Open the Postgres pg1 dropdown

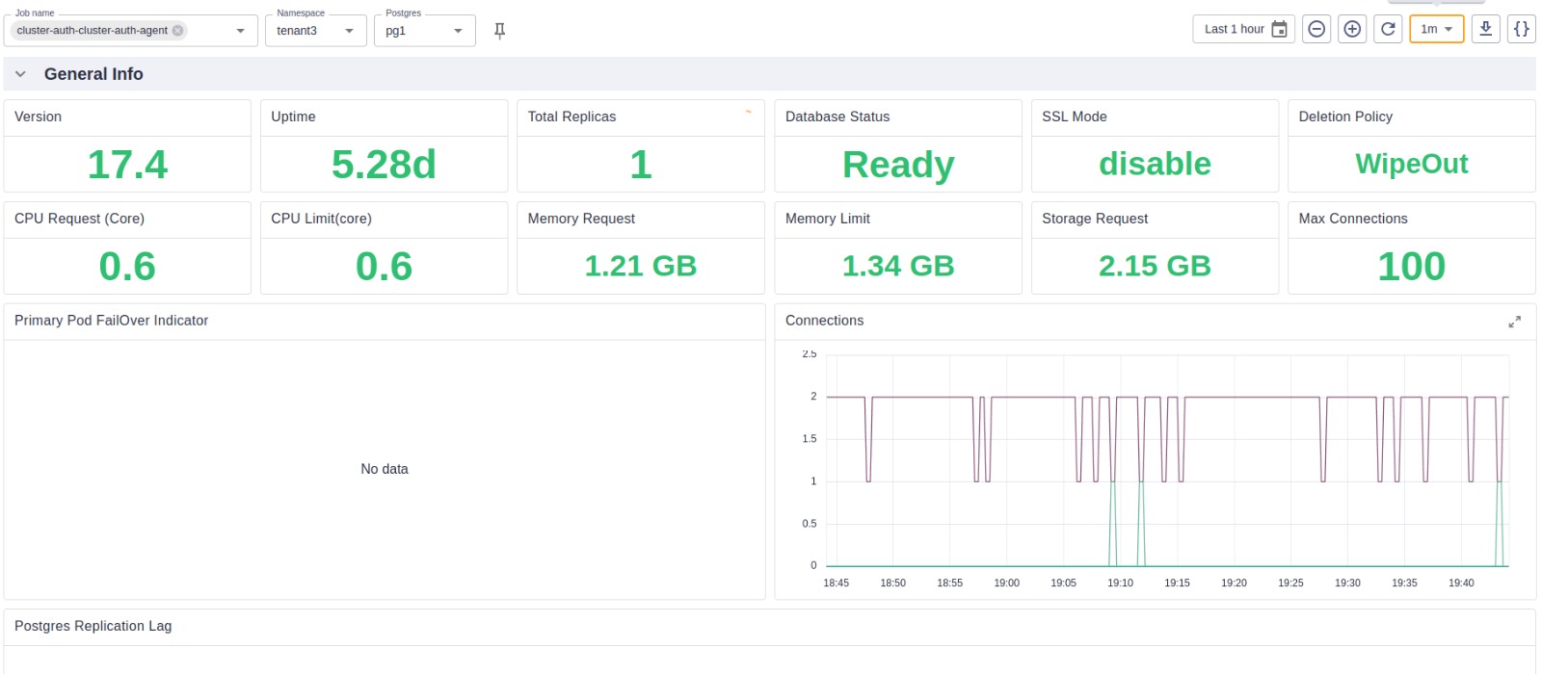[x=458, y=31]
